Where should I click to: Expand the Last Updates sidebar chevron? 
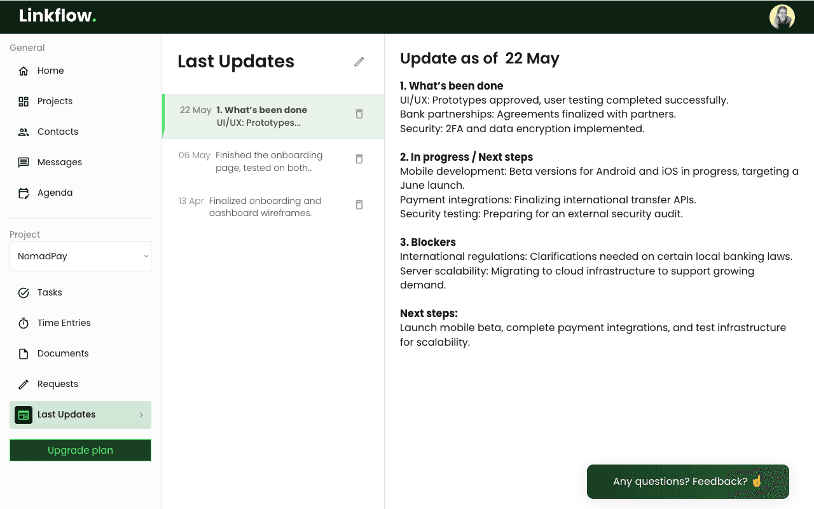[x=141, y=415]
